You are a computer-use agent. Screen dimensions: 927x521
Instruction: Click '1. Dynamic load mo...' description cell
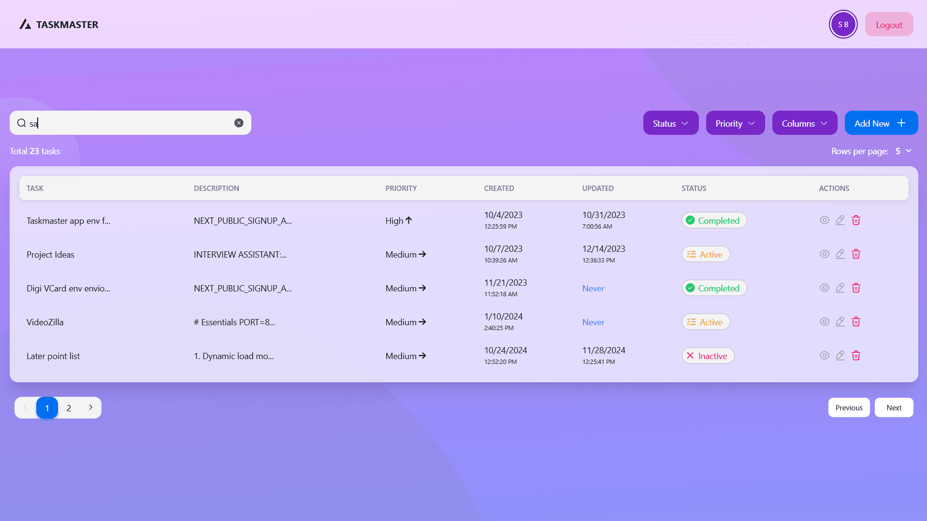[233, 356]
